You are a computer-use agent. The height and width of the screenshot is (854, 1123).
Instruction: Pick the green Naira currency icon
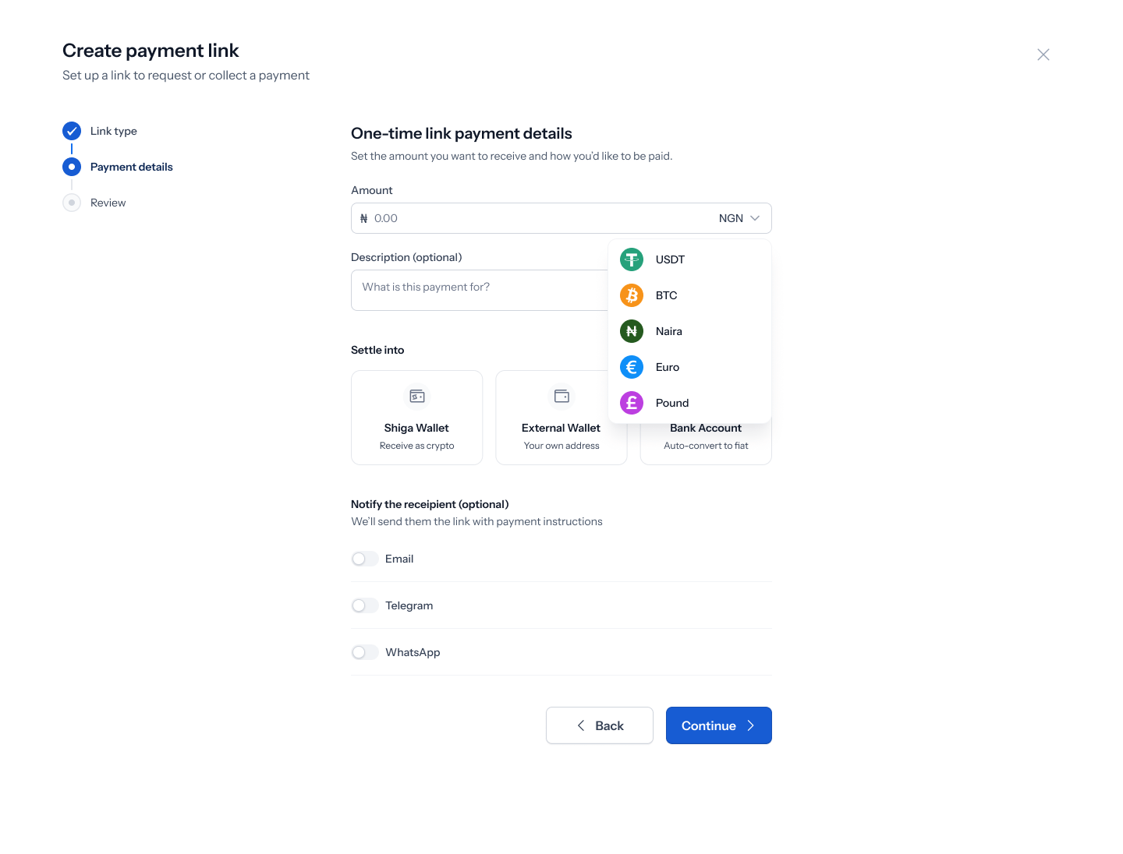point(632,331)
